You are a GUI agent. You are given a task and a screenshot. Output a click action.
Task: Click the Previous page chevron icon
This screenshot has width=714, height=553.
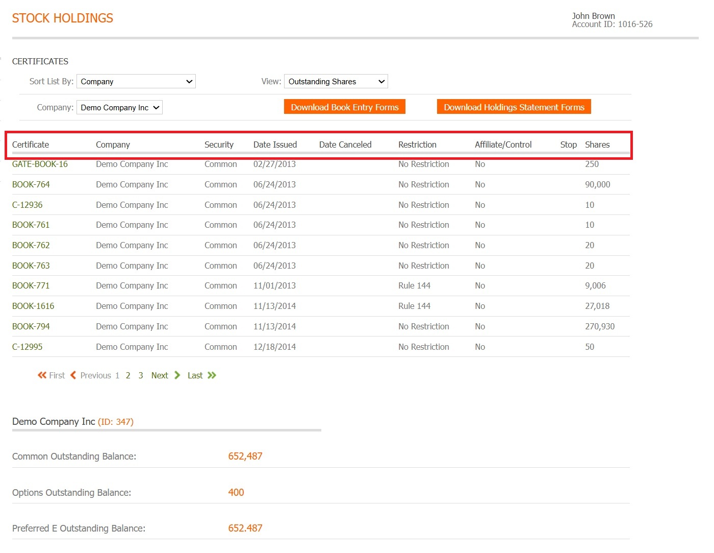pyautogui.click(x=73, y=375)
